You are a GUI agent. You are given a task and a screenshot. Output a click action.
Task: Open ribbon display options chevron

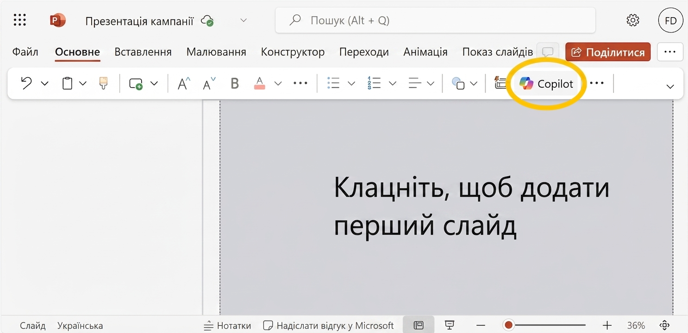click(670, 86)
